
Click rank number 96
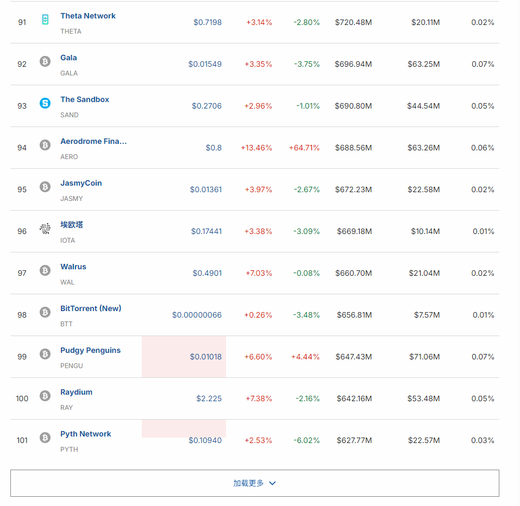[x=22, y=231]
